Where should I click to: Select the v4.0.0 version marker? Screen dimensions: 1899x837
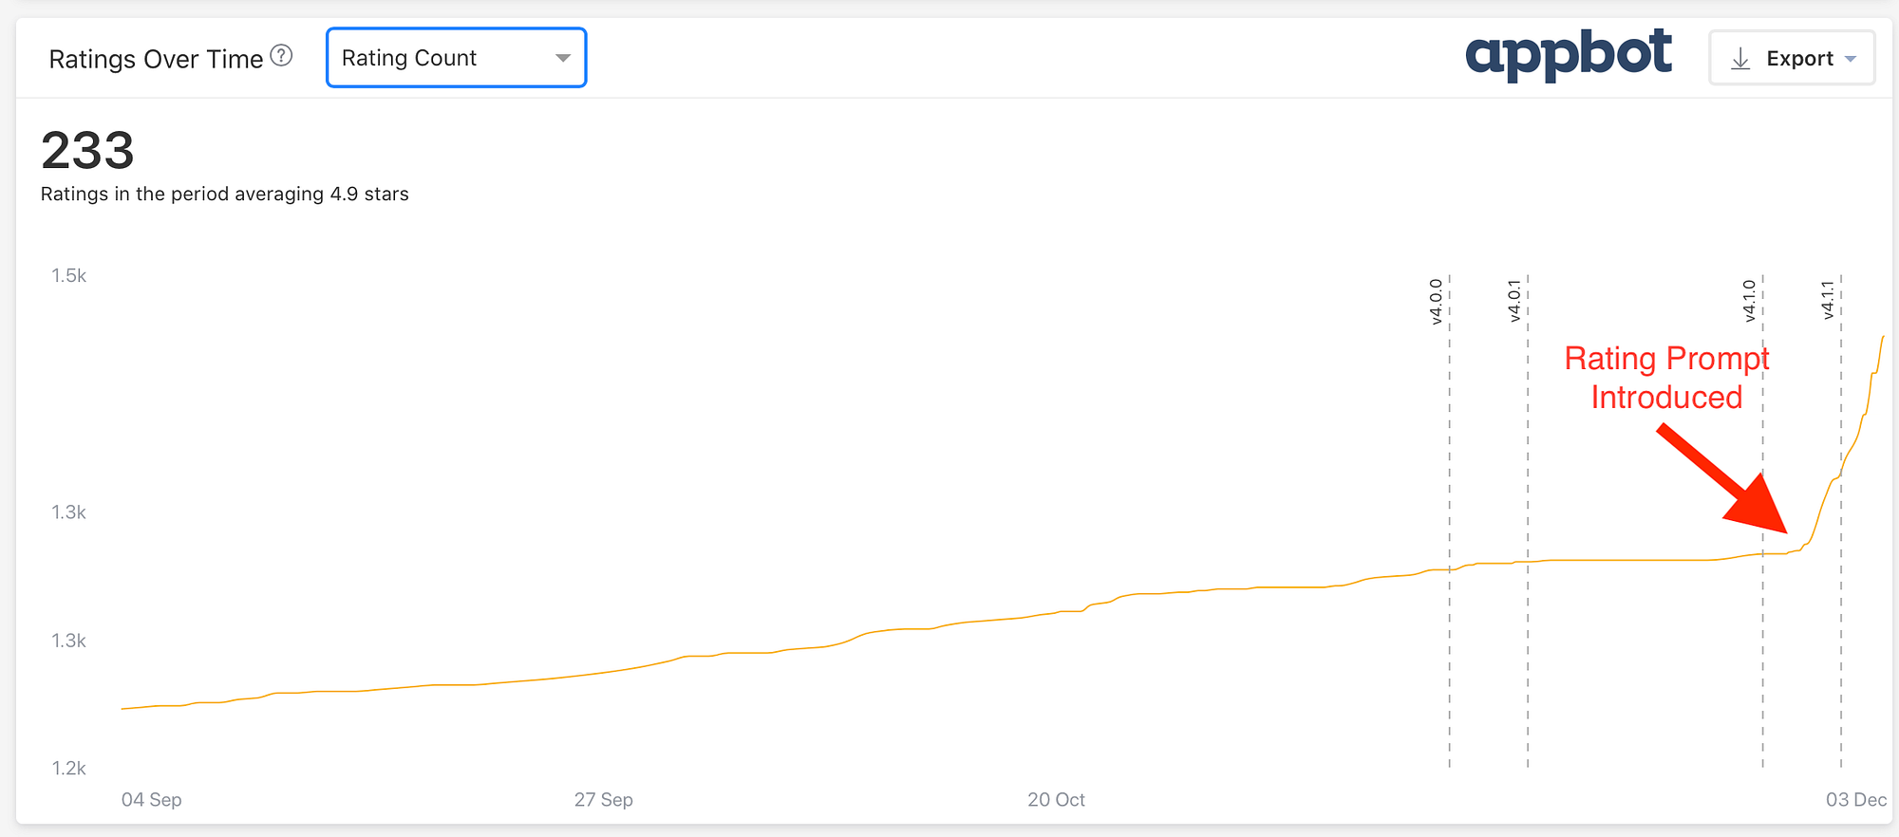1437,302
